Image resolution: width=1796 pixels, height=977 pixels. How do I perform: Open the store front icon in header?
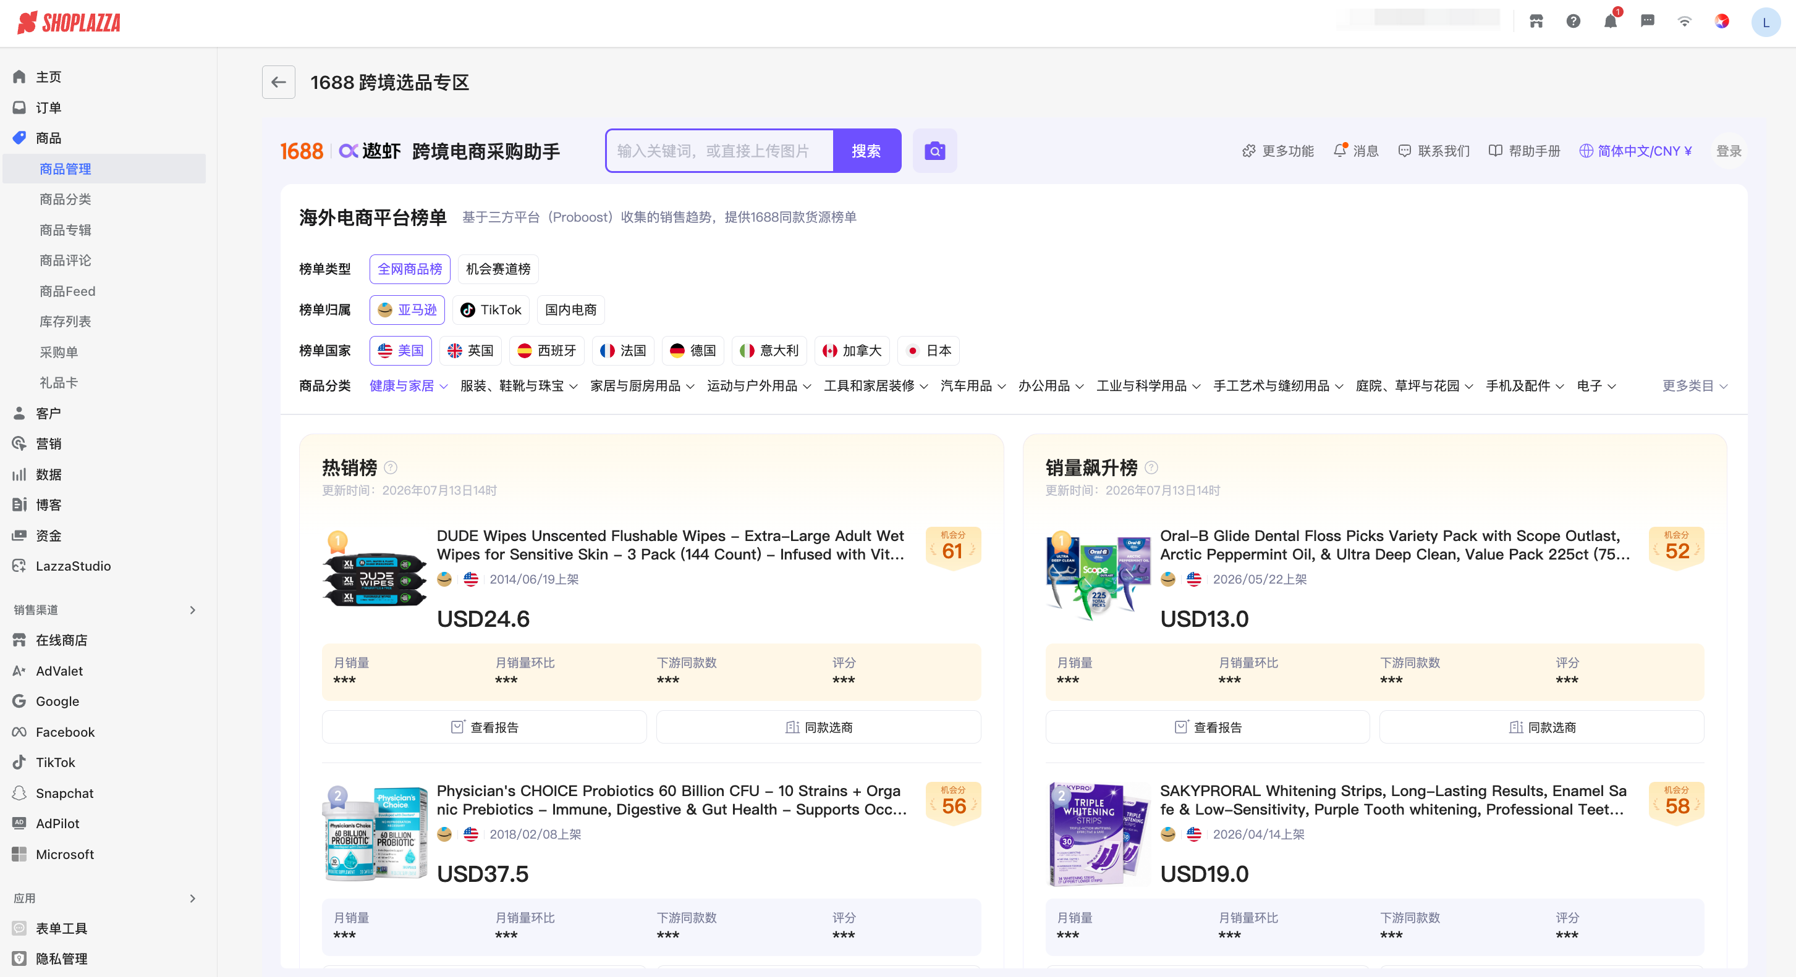[1536, 22]
